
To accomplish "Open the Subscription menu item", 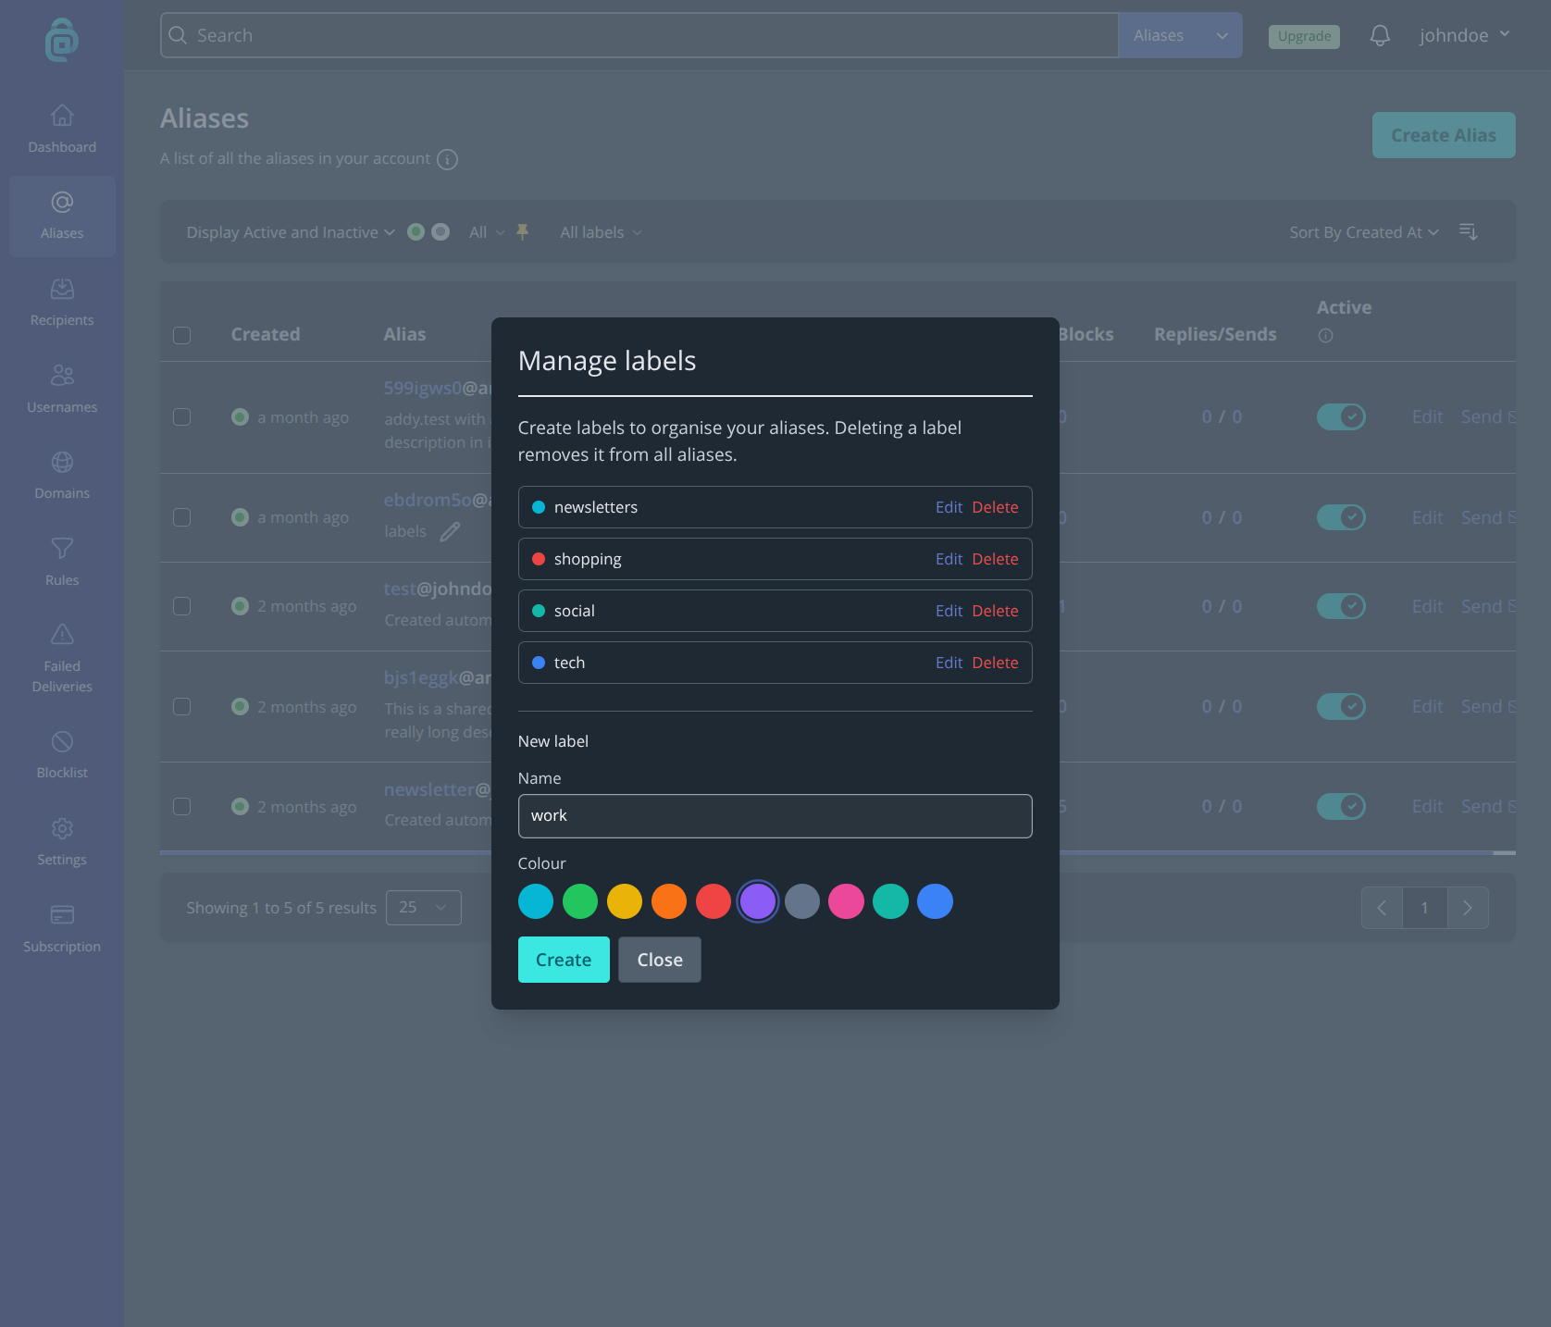I will coord(62,928).
